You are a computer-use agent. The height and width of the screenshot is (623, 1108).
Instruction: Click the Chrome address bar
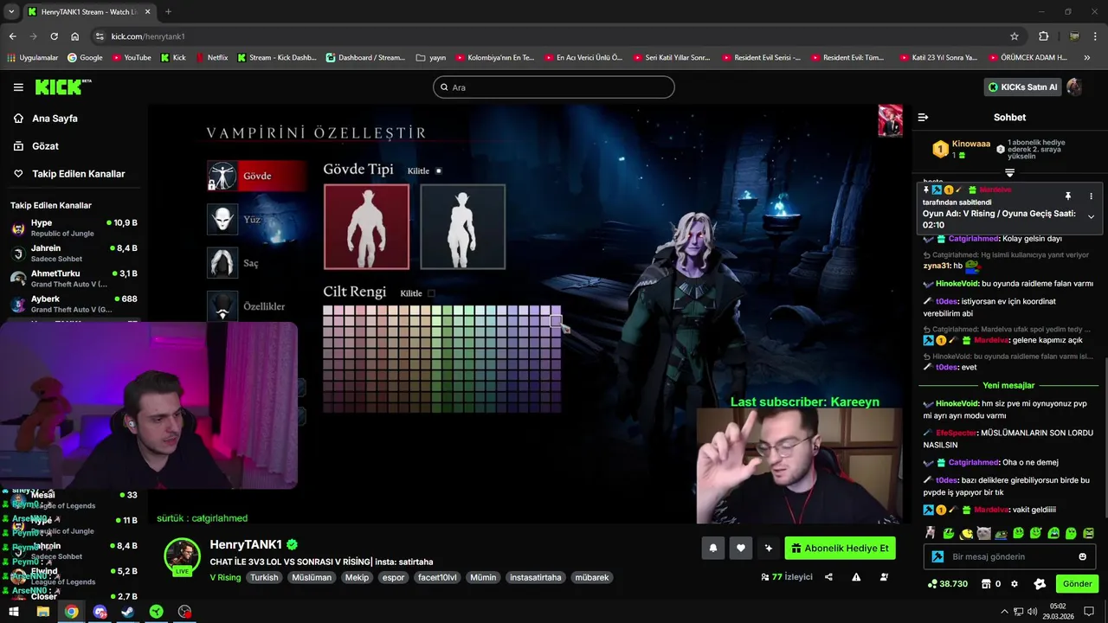pos(554,36)
